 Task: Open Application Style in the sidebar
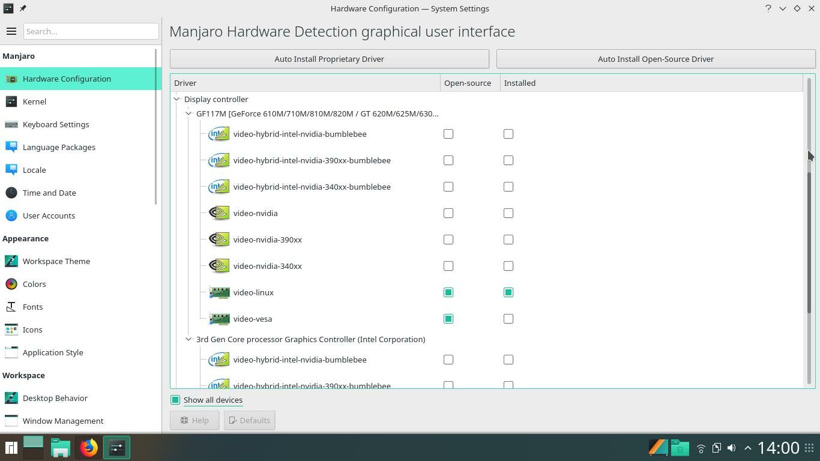click(x=80, y=352)
